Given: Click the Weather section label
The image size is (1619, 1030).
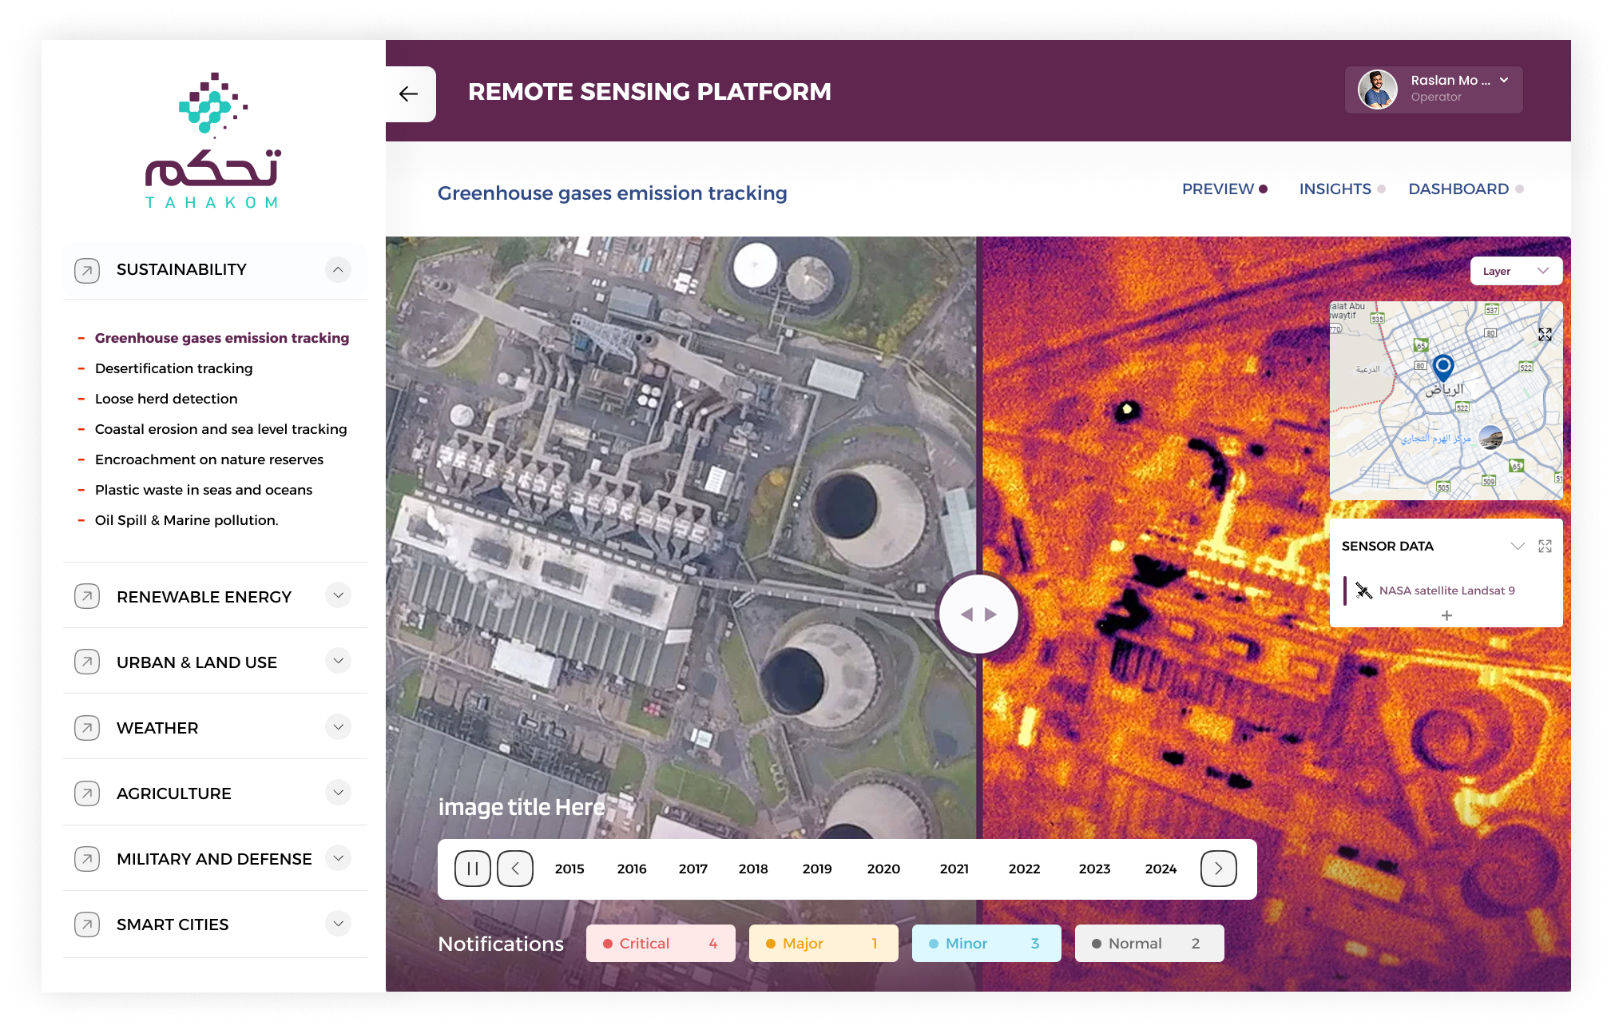Looking at the screenshot, I should tap(157, 728).
